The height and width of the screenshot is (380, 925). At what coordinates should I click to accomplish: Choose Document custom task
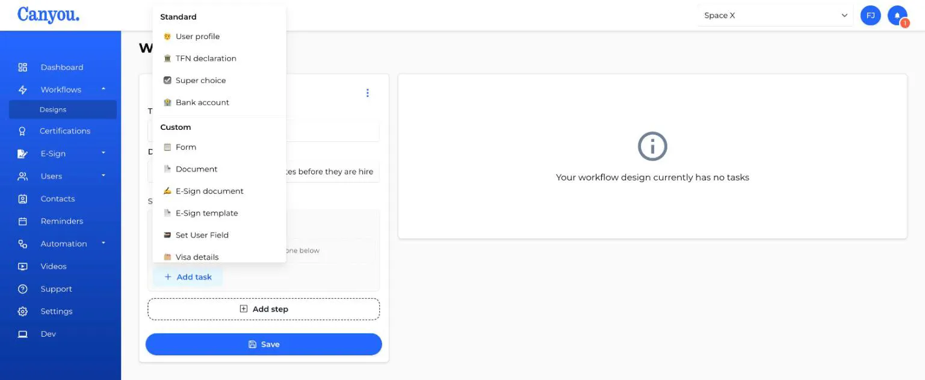pos(219,169)
